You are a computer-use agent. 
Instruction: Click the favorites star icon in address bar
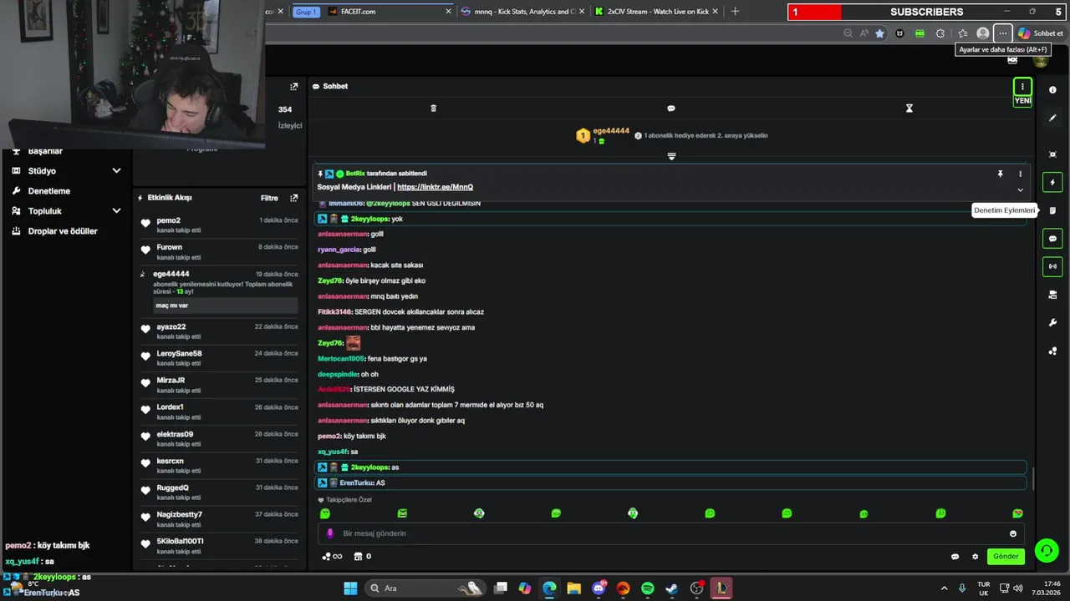coord(879,33)
